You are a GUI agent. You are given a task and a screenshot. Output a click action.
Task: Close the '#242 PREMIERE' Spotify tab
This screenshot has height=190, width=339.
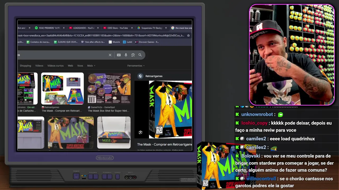pos(64,28)
